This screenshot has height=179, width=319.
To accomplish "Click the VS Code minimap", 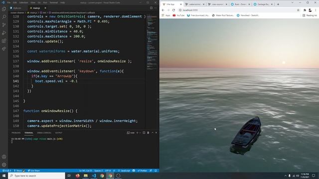I will coord(152,43).
